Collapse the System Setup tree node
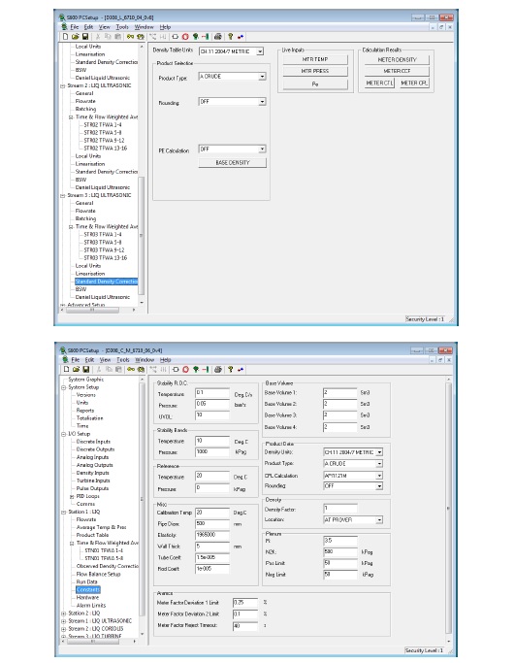Image resolution: width=515 pixels, height=663 pixels. coord(63,387)
